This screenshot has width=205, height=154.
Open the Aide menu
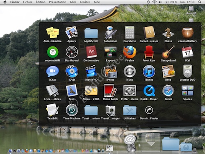97,2
